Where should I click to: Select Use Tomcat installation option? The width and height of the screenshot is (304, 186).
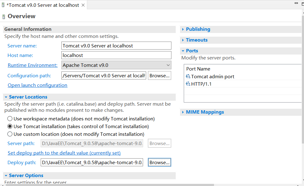10,126
